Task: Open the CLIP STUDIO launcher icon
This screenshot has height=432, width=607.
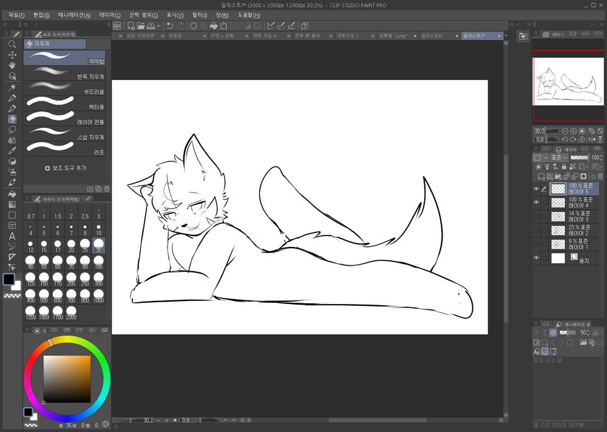Action: [x=117, y=25]
